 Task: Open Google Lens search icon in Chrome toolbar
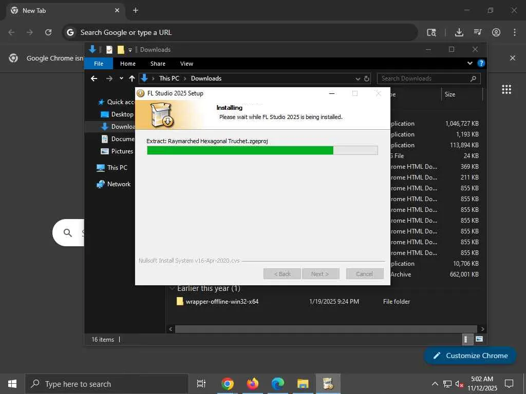(x=431, y=32)
